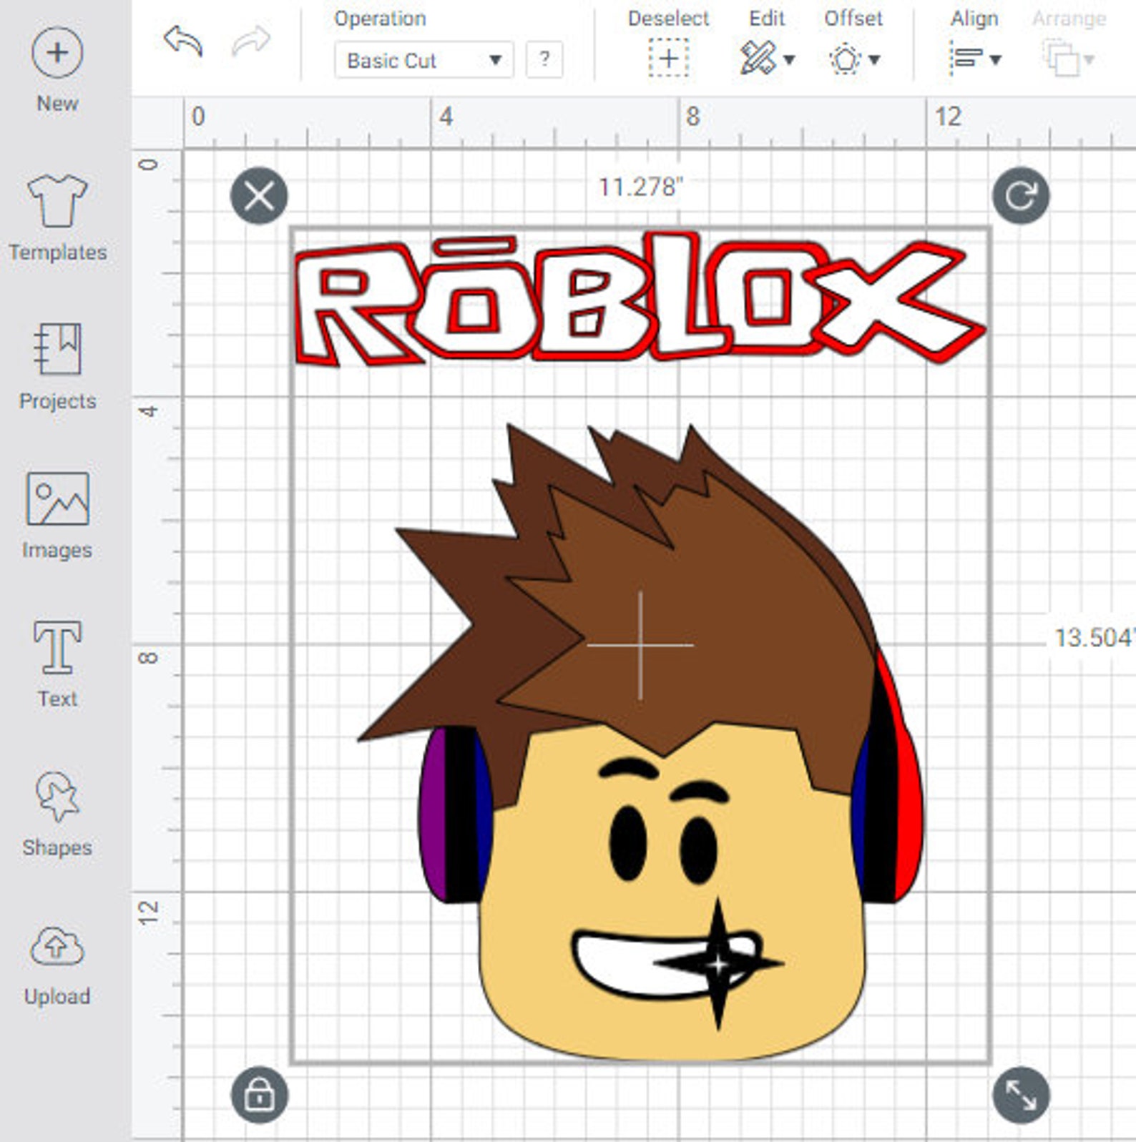
Task: Click the Deselect dashed-box icon
Action: point(668,58)
